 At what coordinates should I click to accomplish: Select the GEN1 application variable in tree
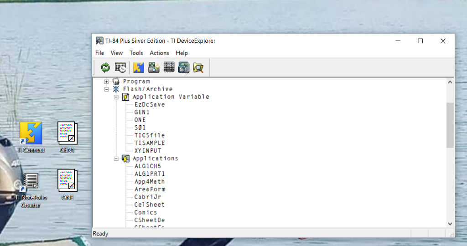pos(142,112)
